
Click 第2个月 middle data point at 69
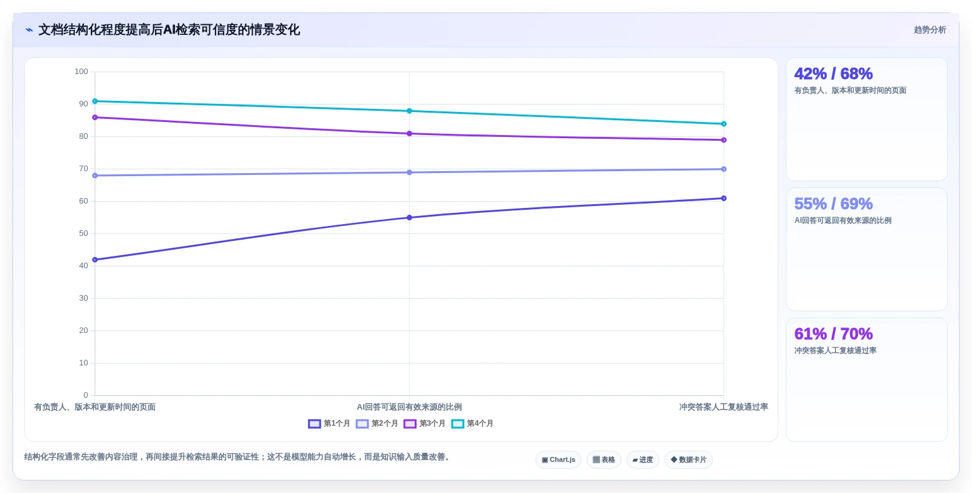[x=410, y=172]
